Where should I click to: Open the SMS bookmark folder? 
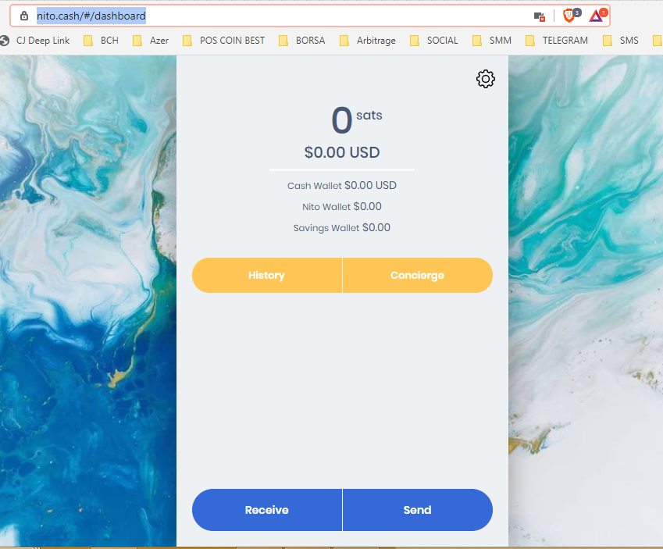click(621, 41)
